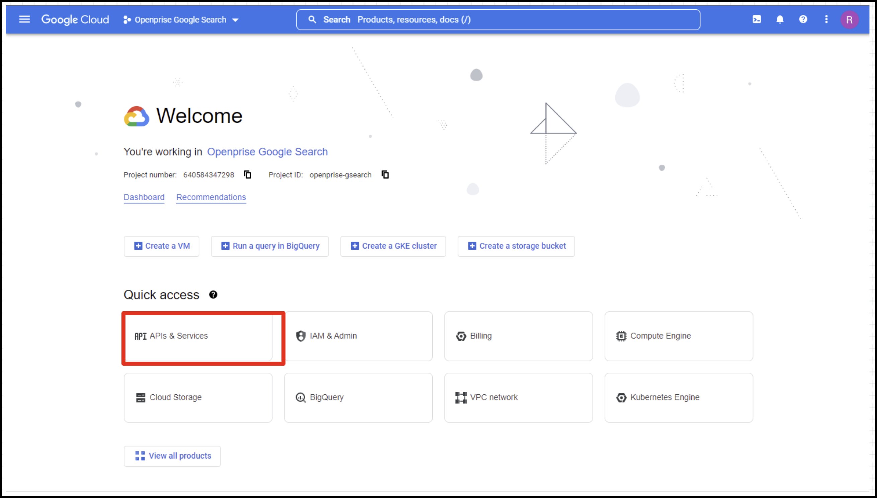The height and width of the screenshot is (498, 877).
Task: Open the help question mark menu
Action: [x=803, y=19]
